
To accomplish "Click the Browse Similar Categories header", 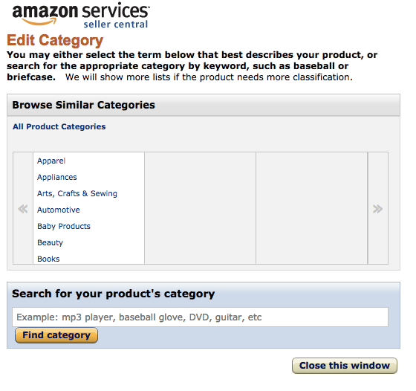I will point(83,105).
